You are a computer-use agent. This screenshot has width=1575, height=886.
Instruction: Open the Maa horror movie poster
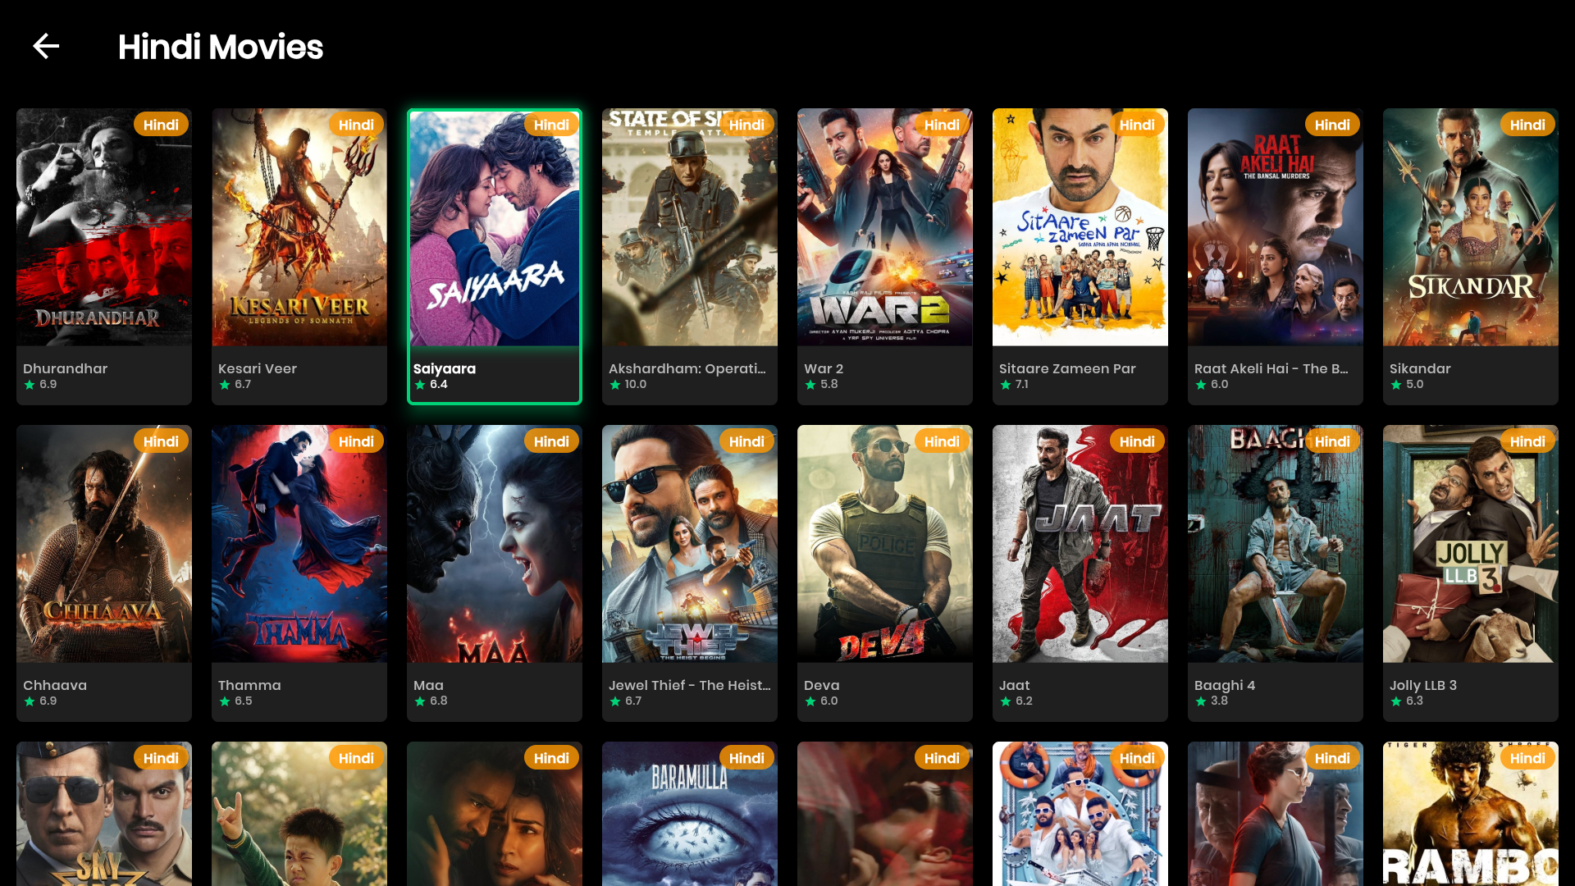pos(495,544)
